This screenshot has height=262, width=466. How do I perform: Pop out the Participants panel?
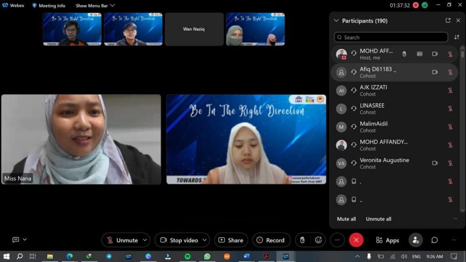(x=448, y=20)
